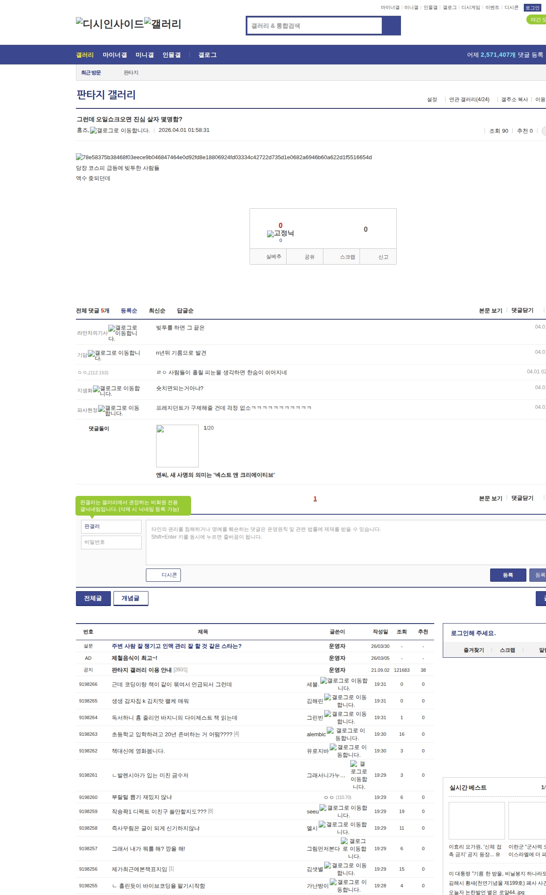Click the broken post image in the article
The image size is (546, 895).
point(79,157)
